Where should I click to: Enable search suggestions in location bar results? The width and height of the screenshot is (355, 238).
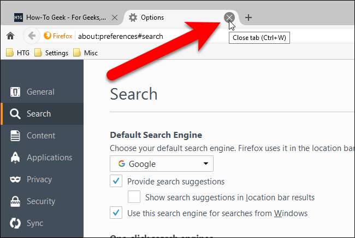tap(133, 197)
